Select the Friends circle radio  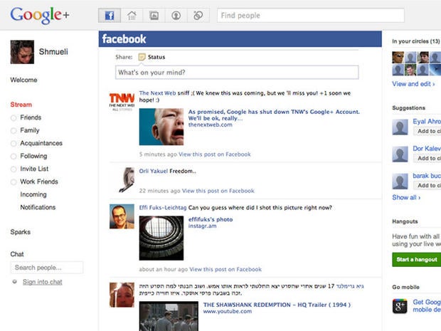coord(14,118)
